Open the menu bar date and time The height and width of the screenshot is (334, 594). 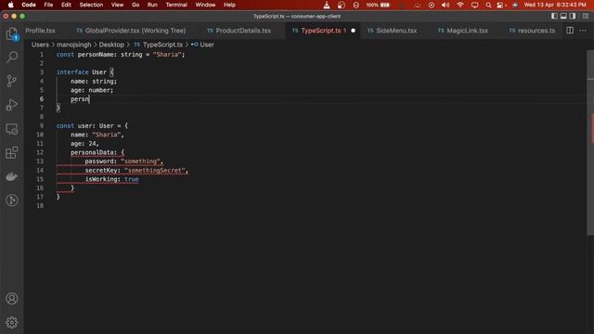tap(555, 5)
